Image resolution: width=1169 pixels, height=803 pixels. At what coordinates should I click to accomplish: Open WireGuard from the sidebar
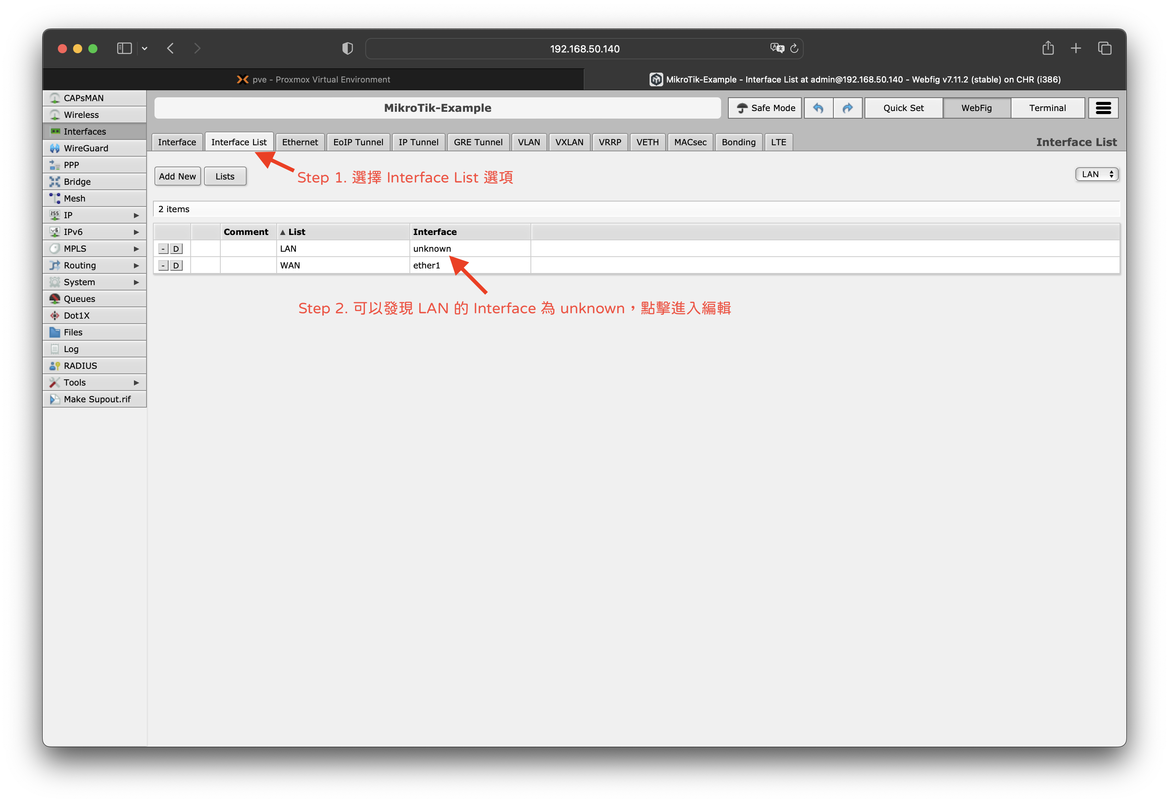click(x=86, y=148)
